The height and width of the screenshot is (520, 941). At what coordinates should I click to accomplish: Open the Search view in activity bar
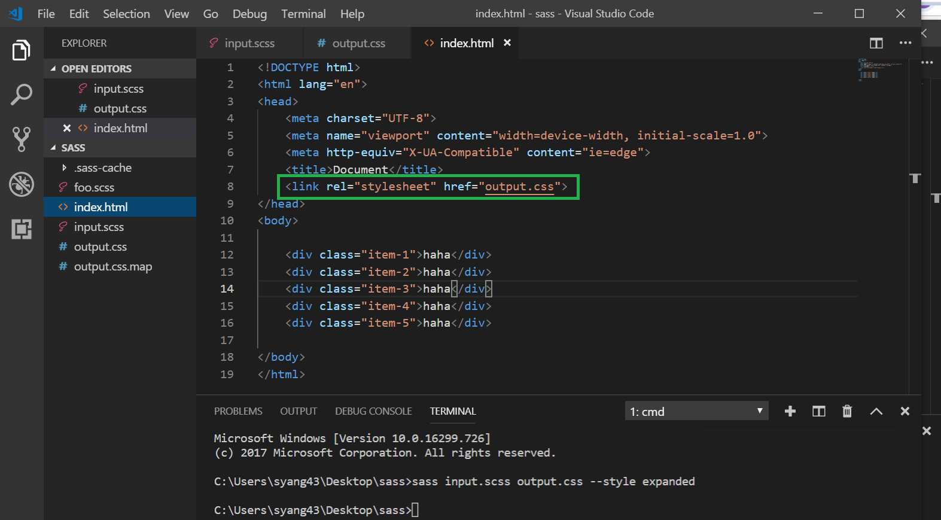[x=22, y=95]
